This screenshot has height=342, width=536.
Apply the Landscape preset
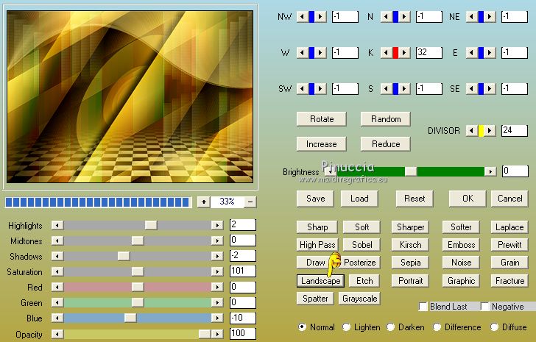click(x=321, y=281)
